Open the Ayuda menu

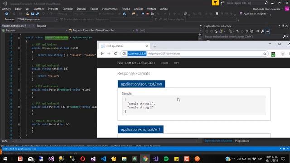click(164, 9)
